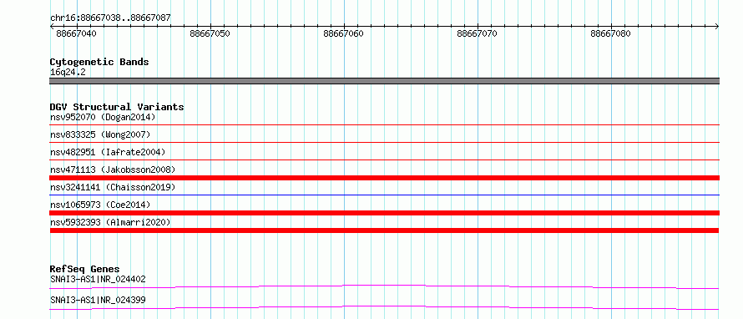
Task: Click the left arrowhead of the ruler
Action: [52, 27]
